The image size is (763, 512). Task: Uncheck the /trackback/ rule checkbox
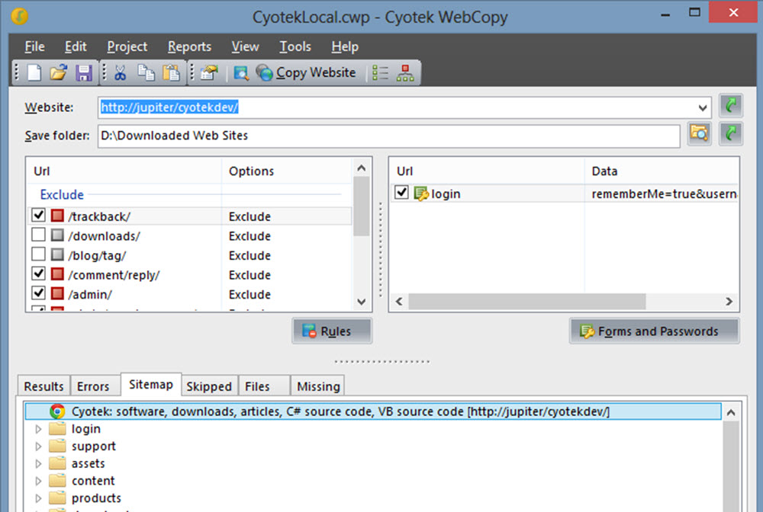[38, 216]
